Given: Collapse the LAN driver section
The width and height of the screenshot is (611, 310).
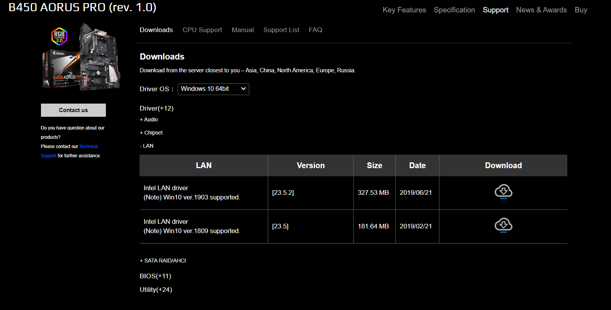Looking at the screenshot, I should [146, 146].
